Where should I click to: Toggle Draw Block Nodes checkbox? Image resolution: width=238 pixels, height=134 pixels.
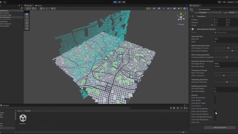tap(215, 103)
